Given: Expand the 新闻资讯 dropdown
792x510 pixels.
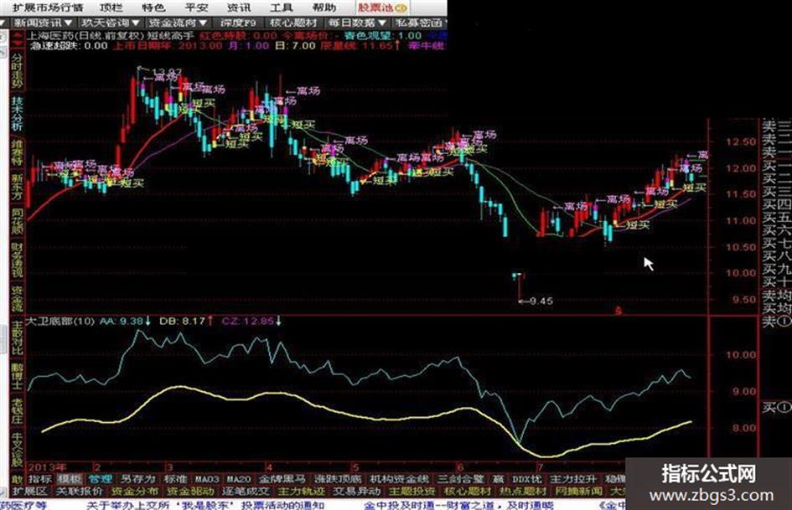Looking at the screenshot, I should click(x=43, y=23).
